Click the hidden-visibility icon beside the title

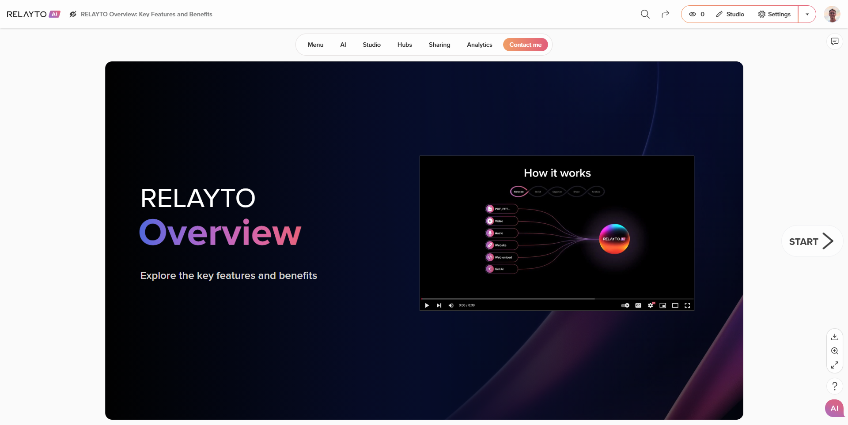click(x=73, y=14)
